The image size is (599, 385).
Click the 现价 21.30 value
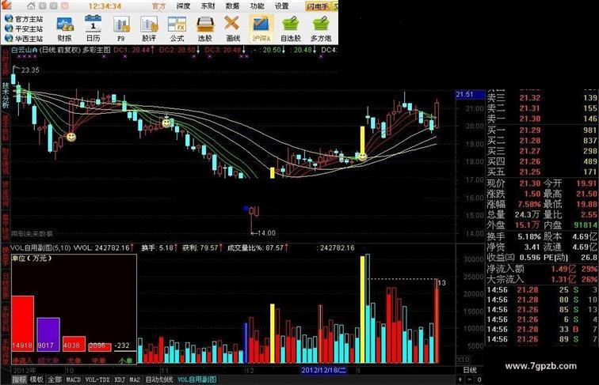(x=530, y=183)
